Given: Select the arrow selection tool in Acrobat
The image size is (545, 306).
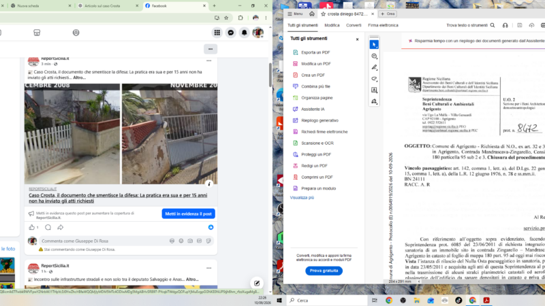Looking at the screenshot, I should point(374,45).
